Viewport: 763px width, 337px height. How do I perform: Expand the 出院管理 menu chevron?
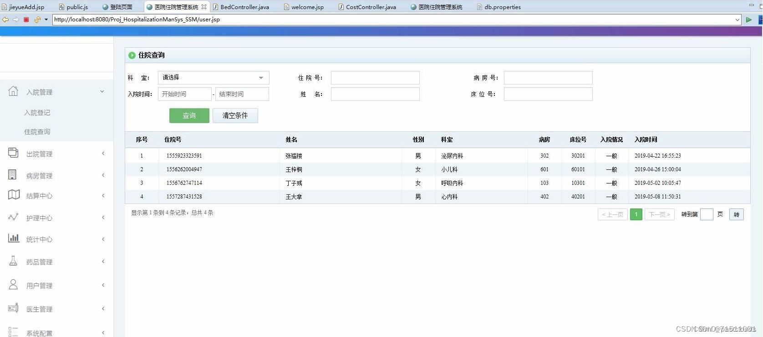103,153
